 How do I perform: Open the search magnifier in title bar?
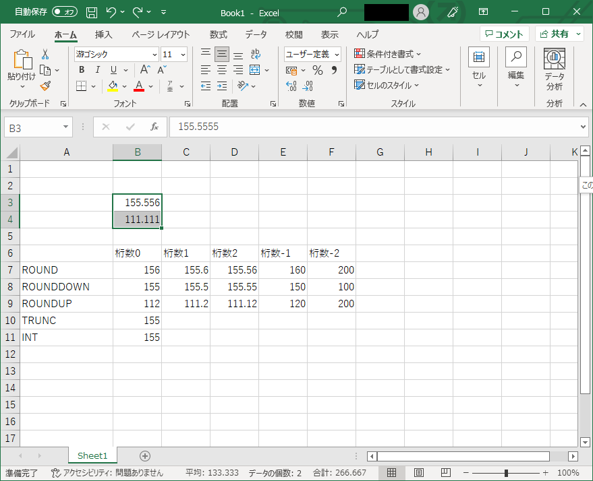click(x=342, y=12)
